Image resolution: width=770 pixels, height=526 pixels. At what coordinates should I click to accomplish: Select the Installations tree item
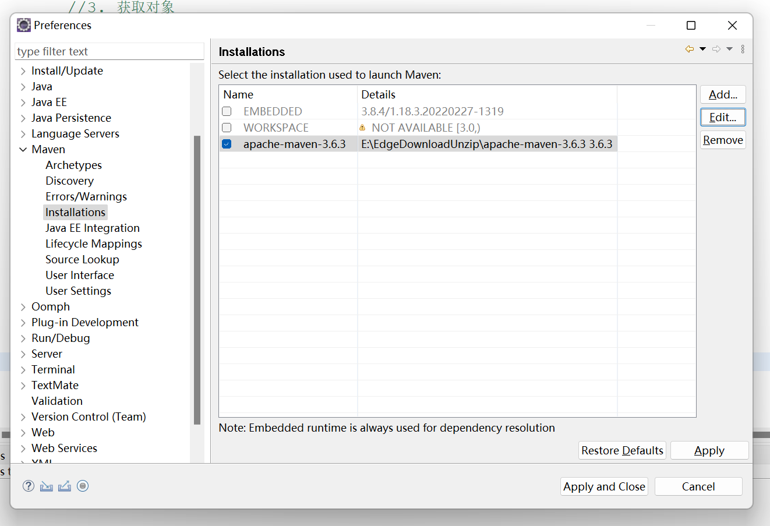tap(75, 212)
